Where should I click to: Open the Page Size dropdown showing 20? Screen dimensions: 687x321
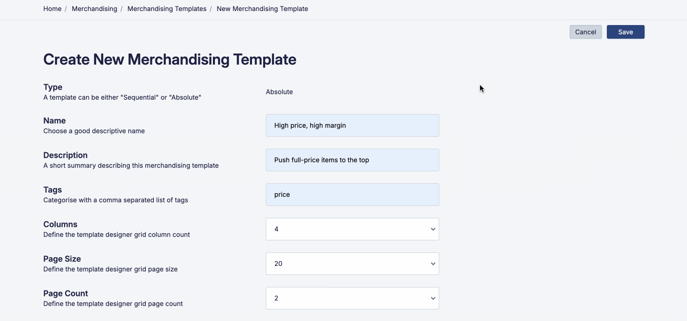[x=352, y=263]
